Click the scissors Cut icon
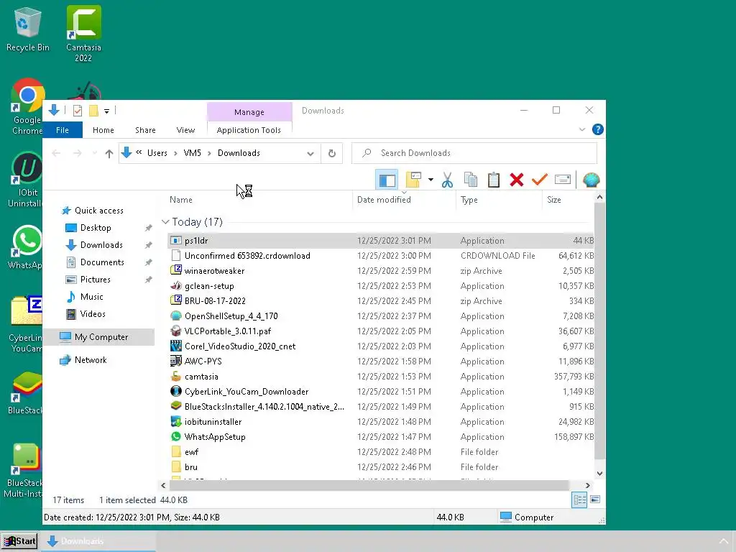 [447, 180]
